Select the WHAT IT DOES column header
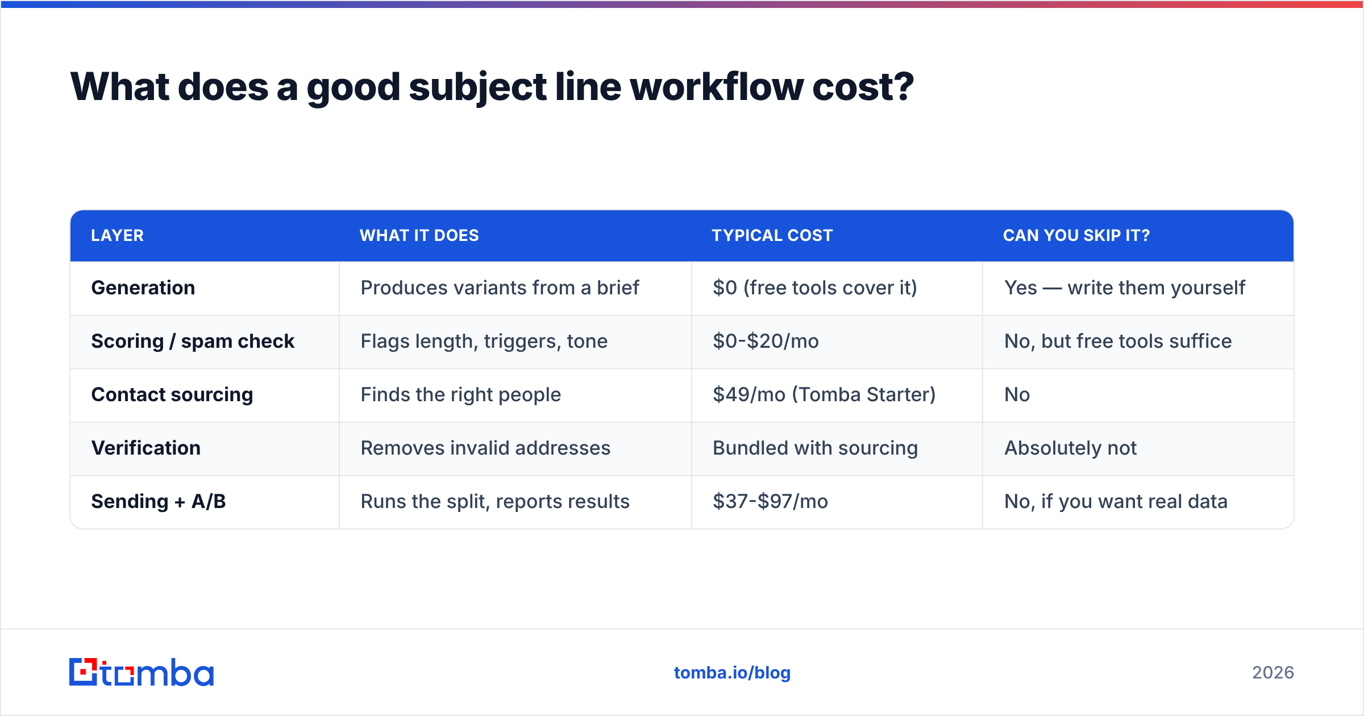 (x=419, y=235)
